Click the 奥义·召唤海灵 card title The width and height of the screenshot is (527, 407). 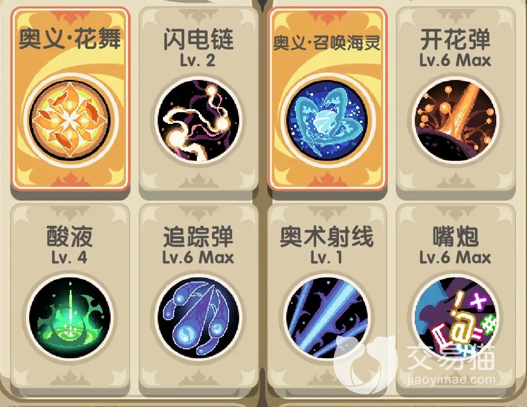[326, 43]
